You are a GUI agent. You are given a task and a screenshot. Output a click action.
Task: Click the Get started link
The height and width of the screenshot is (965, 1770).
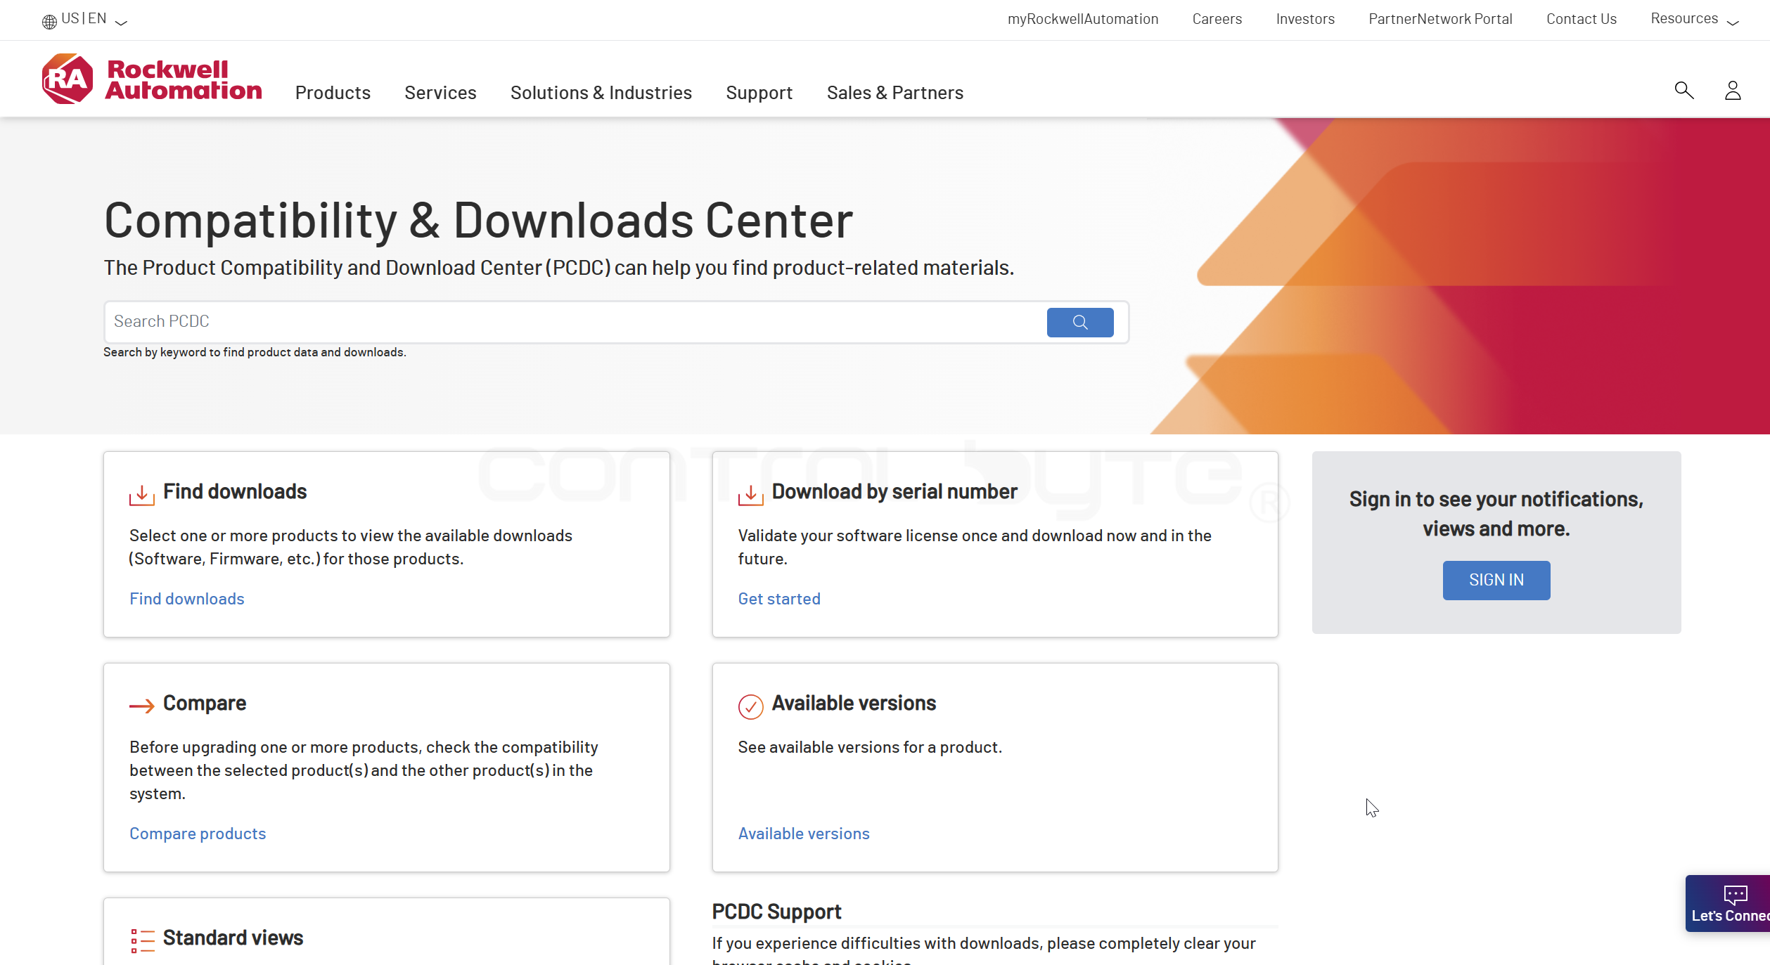779,599
